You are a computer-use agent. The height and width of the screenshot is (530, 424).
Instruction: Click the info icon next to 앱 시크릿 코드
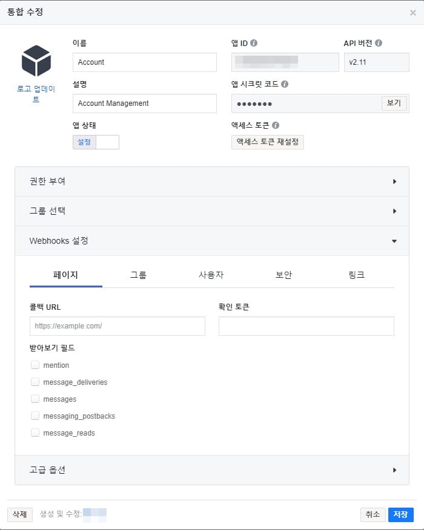pos(285,84)
